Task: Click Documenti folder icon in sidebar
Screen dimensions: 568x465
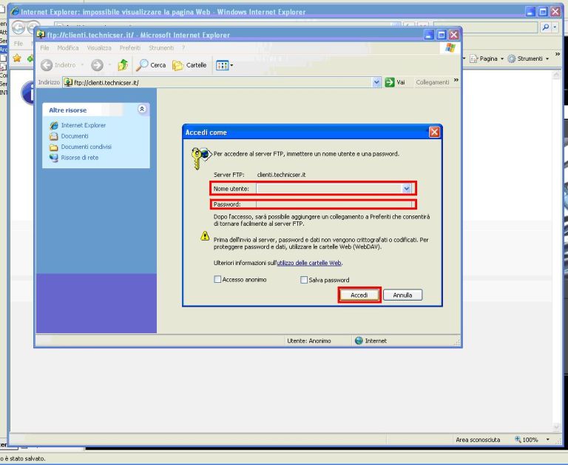Action: pyautogui.click(x=53, y=136)
